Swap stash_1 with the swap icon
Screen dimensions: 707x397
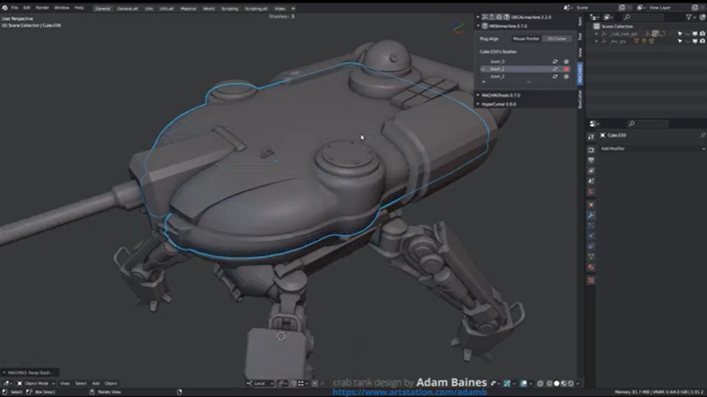tap(555, 69)
